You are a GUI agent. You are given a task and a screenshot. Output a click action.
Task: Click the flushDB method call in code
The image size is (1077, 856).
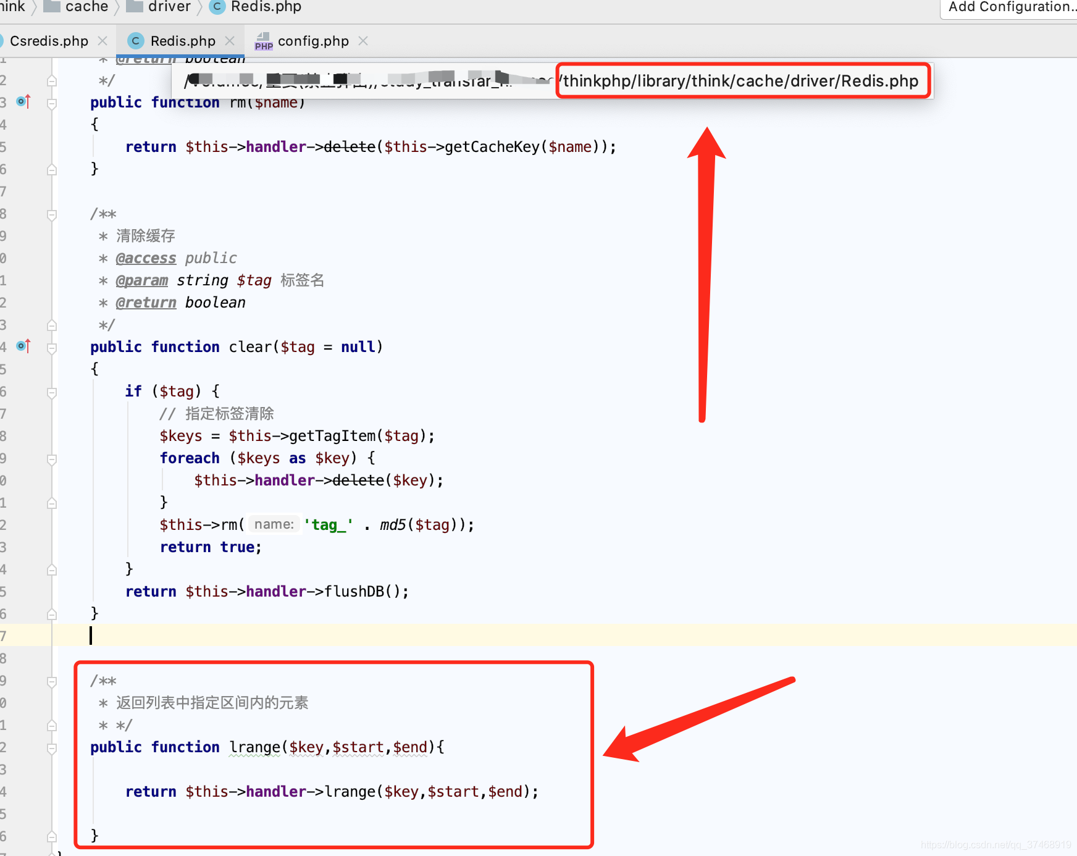coord(354,591)
